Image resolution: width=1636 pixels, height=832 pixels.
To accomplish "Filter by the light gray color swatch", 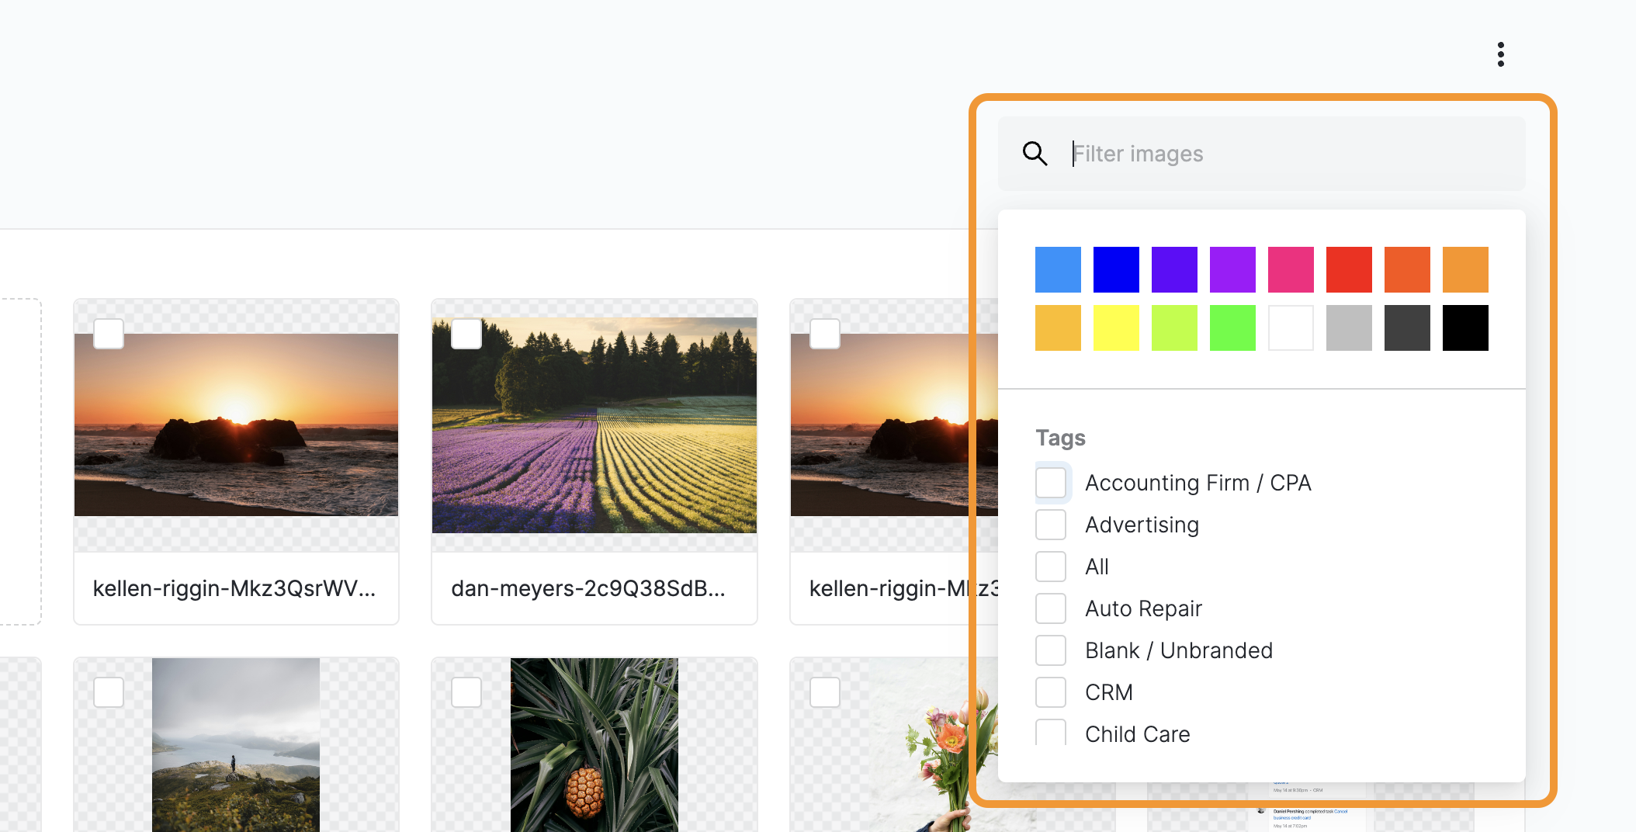I will pos(1349,328).
